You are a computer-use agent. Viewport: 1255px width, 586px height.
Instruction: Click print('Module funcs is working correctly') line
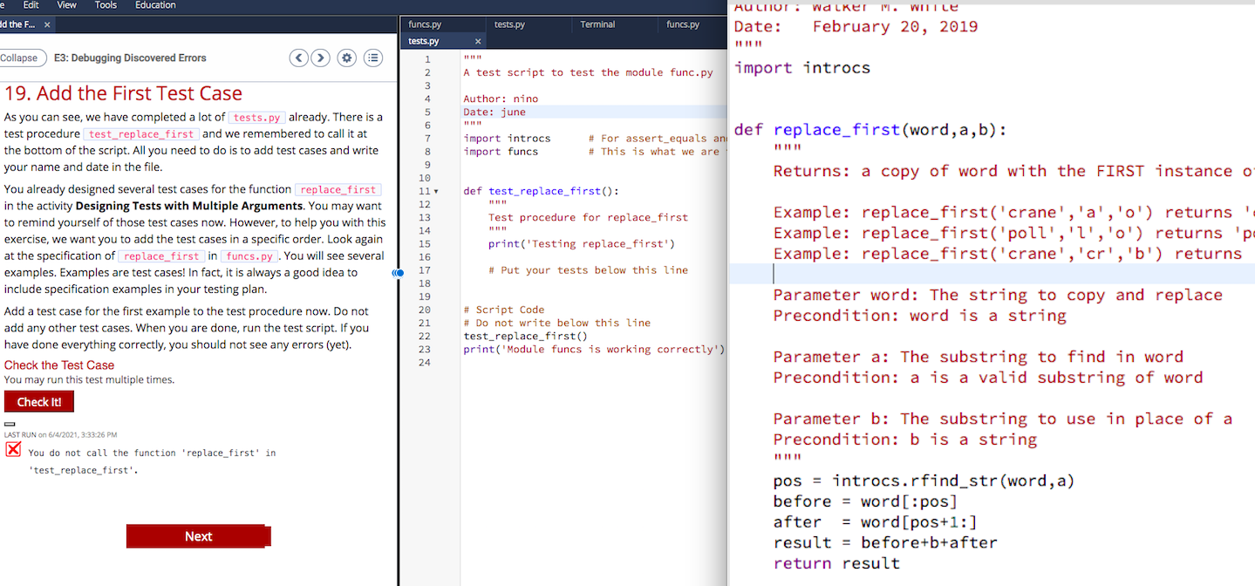tap(594, 350)
